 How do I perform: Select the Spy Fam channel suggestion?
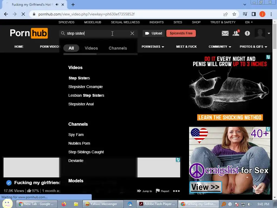76,135
